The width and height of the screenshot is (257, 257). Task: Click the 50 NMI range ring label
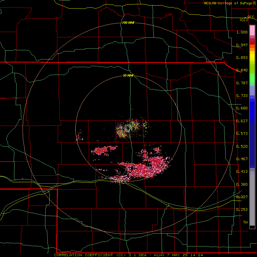128,76
